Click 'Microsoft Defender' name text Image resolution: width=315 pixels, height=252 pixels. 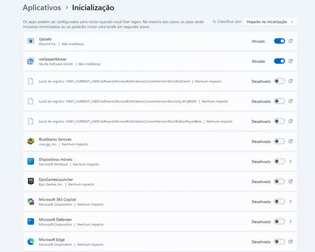[x=55, y=220]
